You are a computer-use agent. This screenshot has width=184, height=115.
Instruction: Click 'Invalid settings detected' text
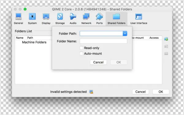tap(68, 92)
